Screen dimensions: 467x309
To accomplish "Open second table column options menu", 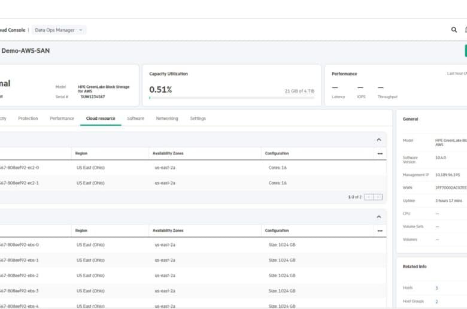I will pos(380,231).
